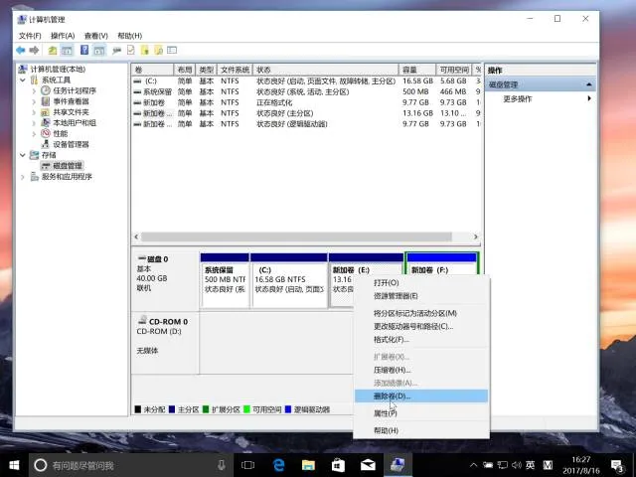Image resolution: width=636 pixels, height=477 pixels.
Task: Select 性能 in the tree
Action: [60, 133]
